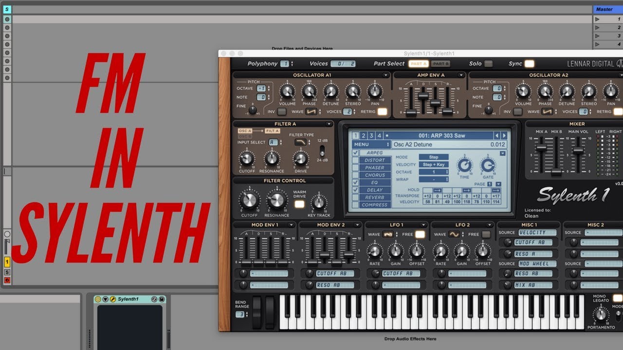
Task: Toggle the Warm Drive switch
Action: pyautogui.click(x=299, y=204)
